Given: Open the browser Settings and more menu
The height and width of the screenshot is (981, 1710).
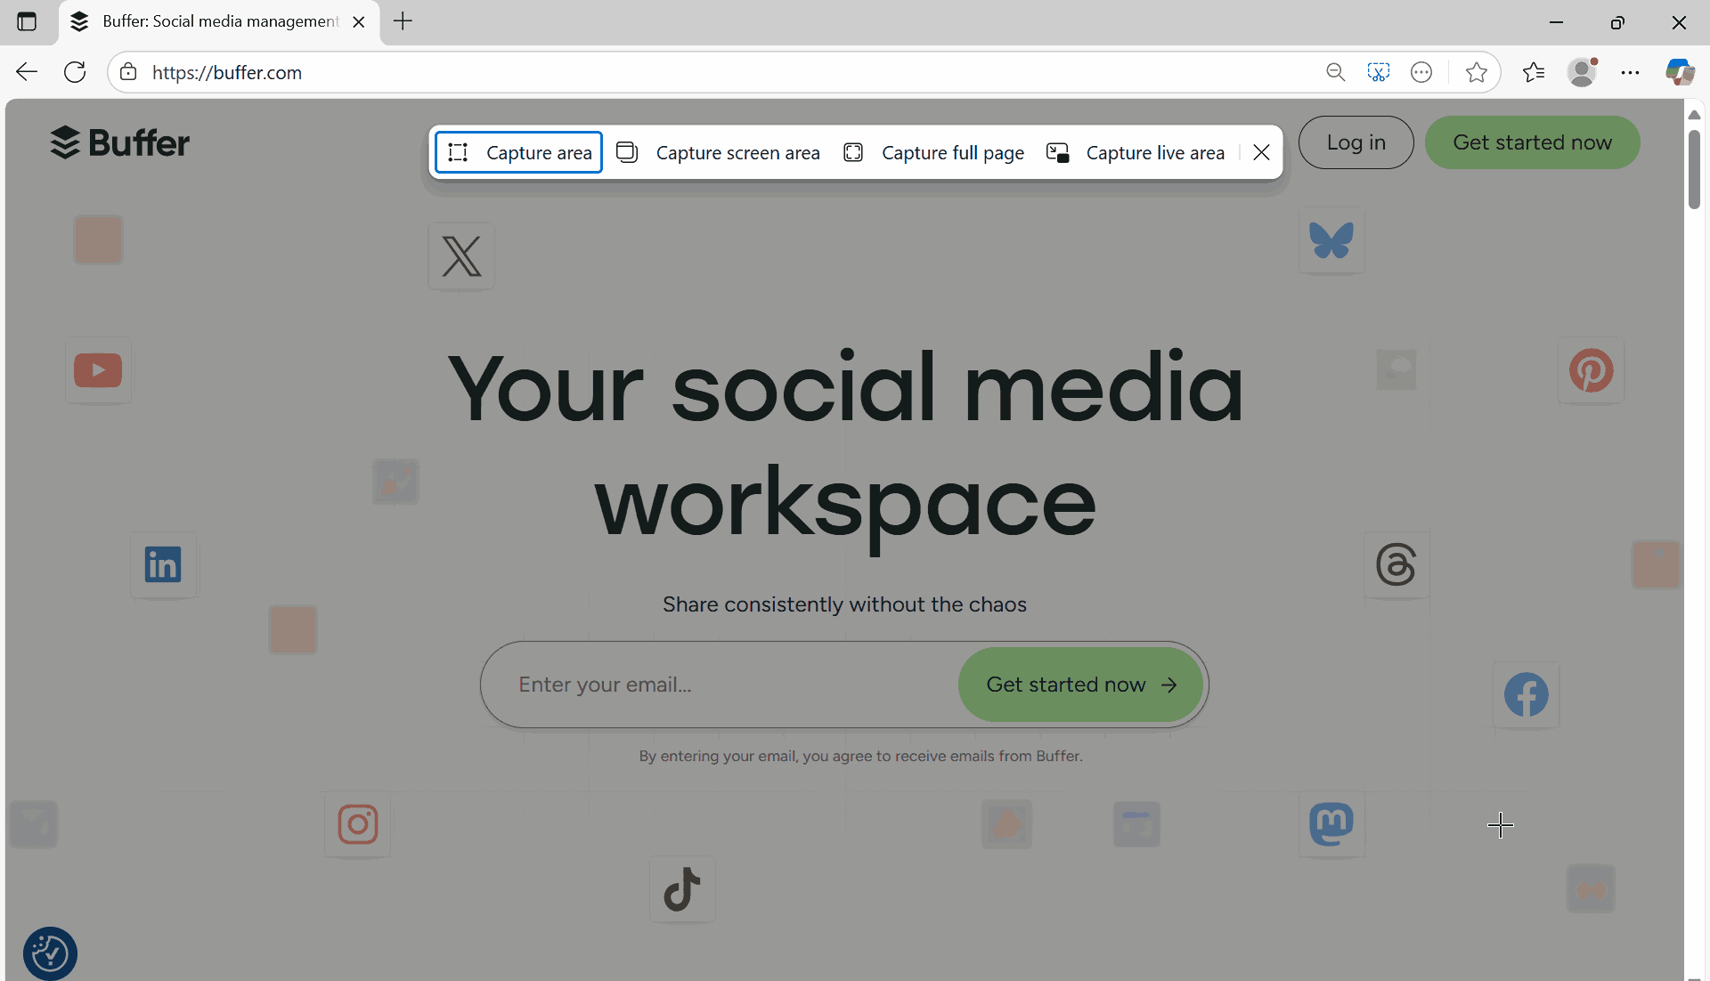Looking at the screenshot, I should [1631, 72].
